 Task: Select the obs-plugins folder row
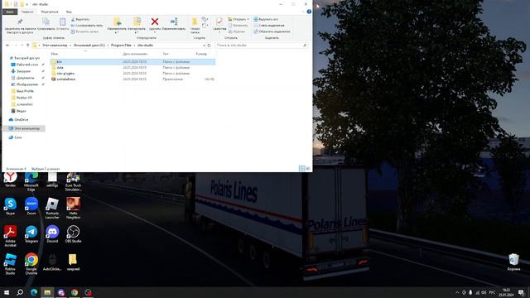[132, 74]
